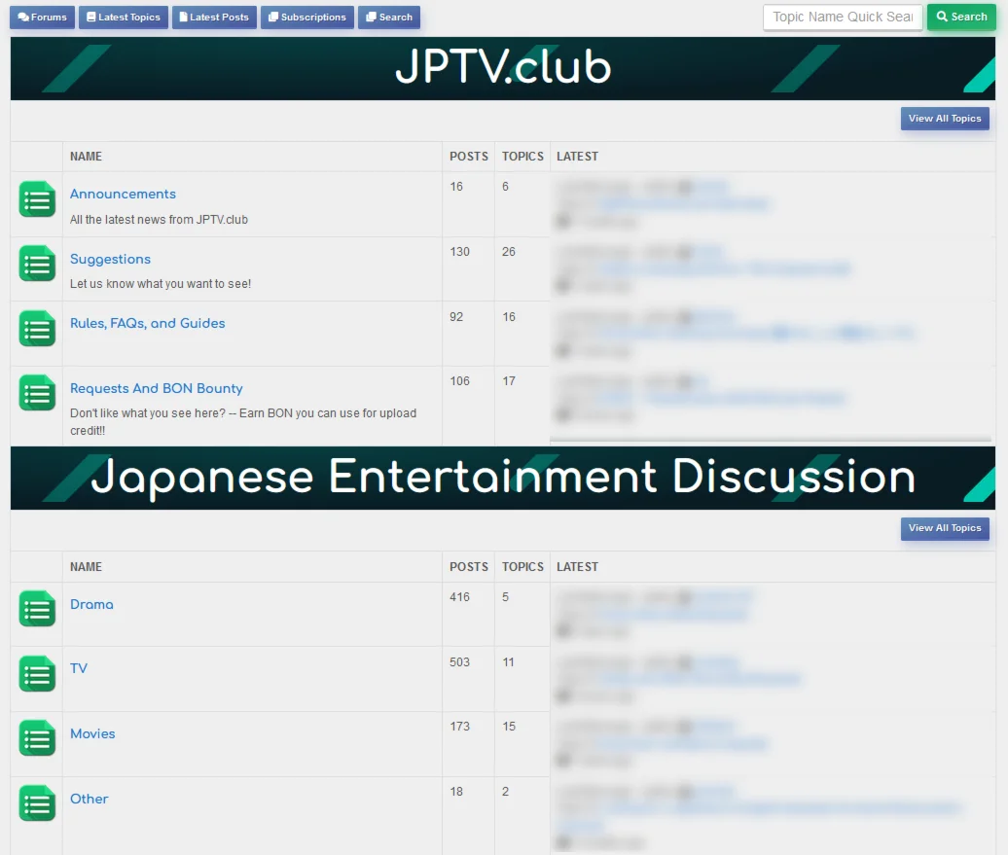This screenshot has height=855, width=1008.
Task: Click the Rules, FAQs, and Guides icon
Action: point(37,329)
